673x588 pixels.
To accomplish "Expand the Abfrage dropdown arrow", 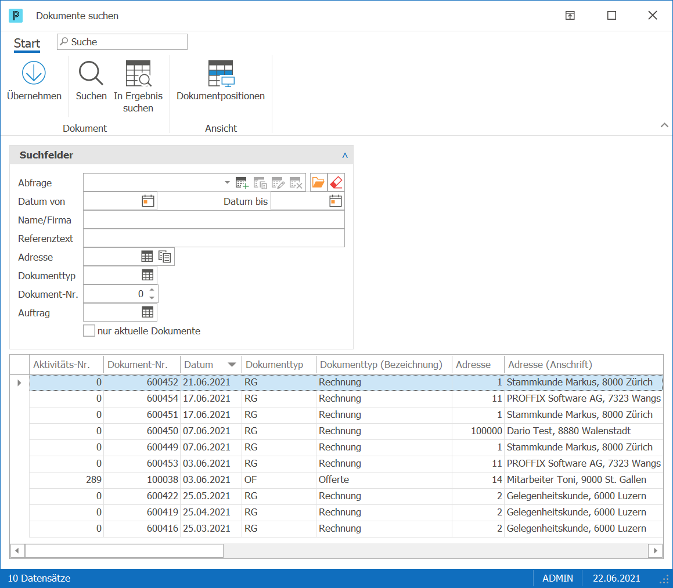I will click(x=227, y=182).
